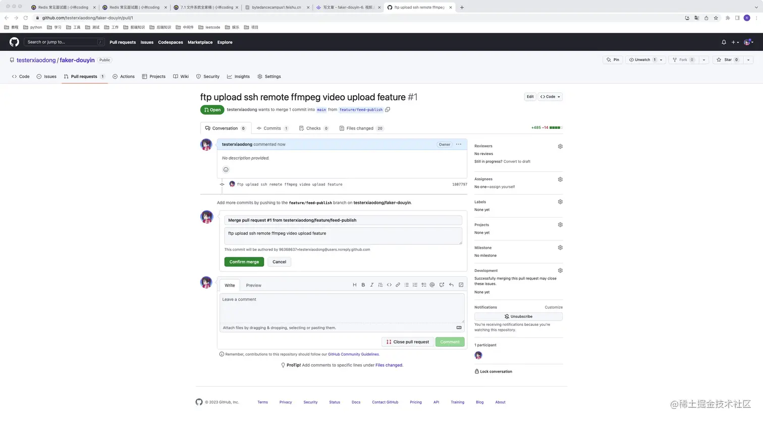
Task: Pin the repository
Action: (x=613, y=60)
